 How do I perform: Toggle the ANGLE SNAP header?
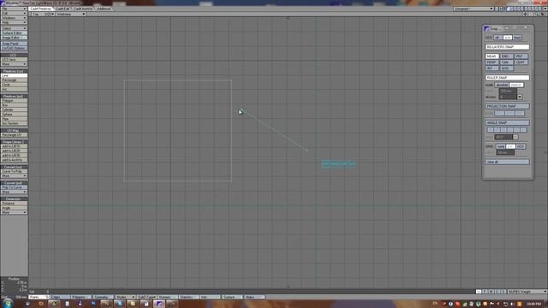pyautogui.click(x=507, y=122)
